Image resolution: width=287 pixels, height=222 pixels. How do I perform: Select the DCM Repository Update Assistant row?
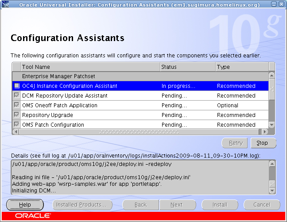tap(140, 95)
